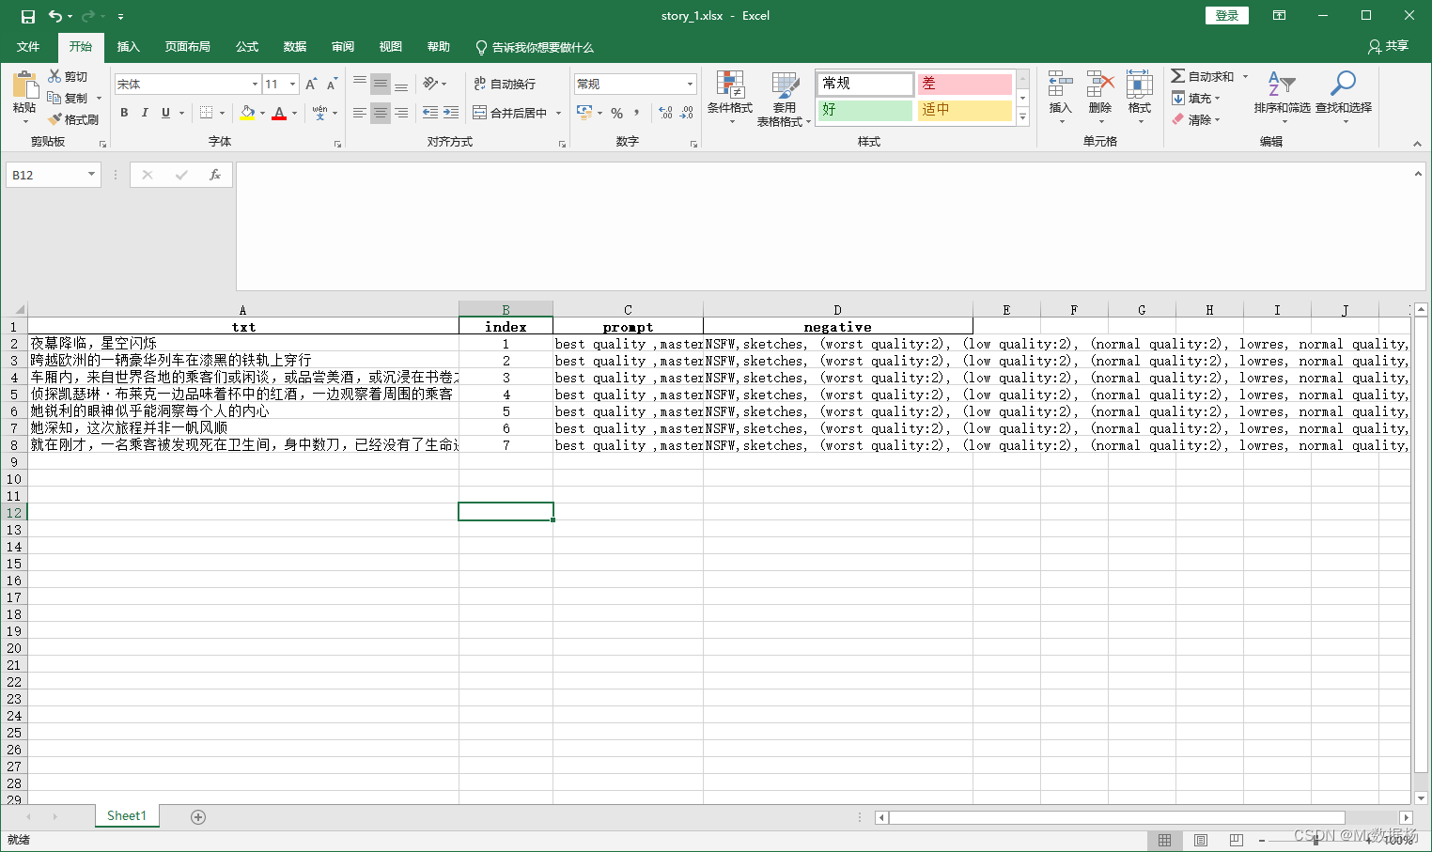Delete cells using the 删除 icon
This screenshot has width=1432, height=852.
point(1099,97)
